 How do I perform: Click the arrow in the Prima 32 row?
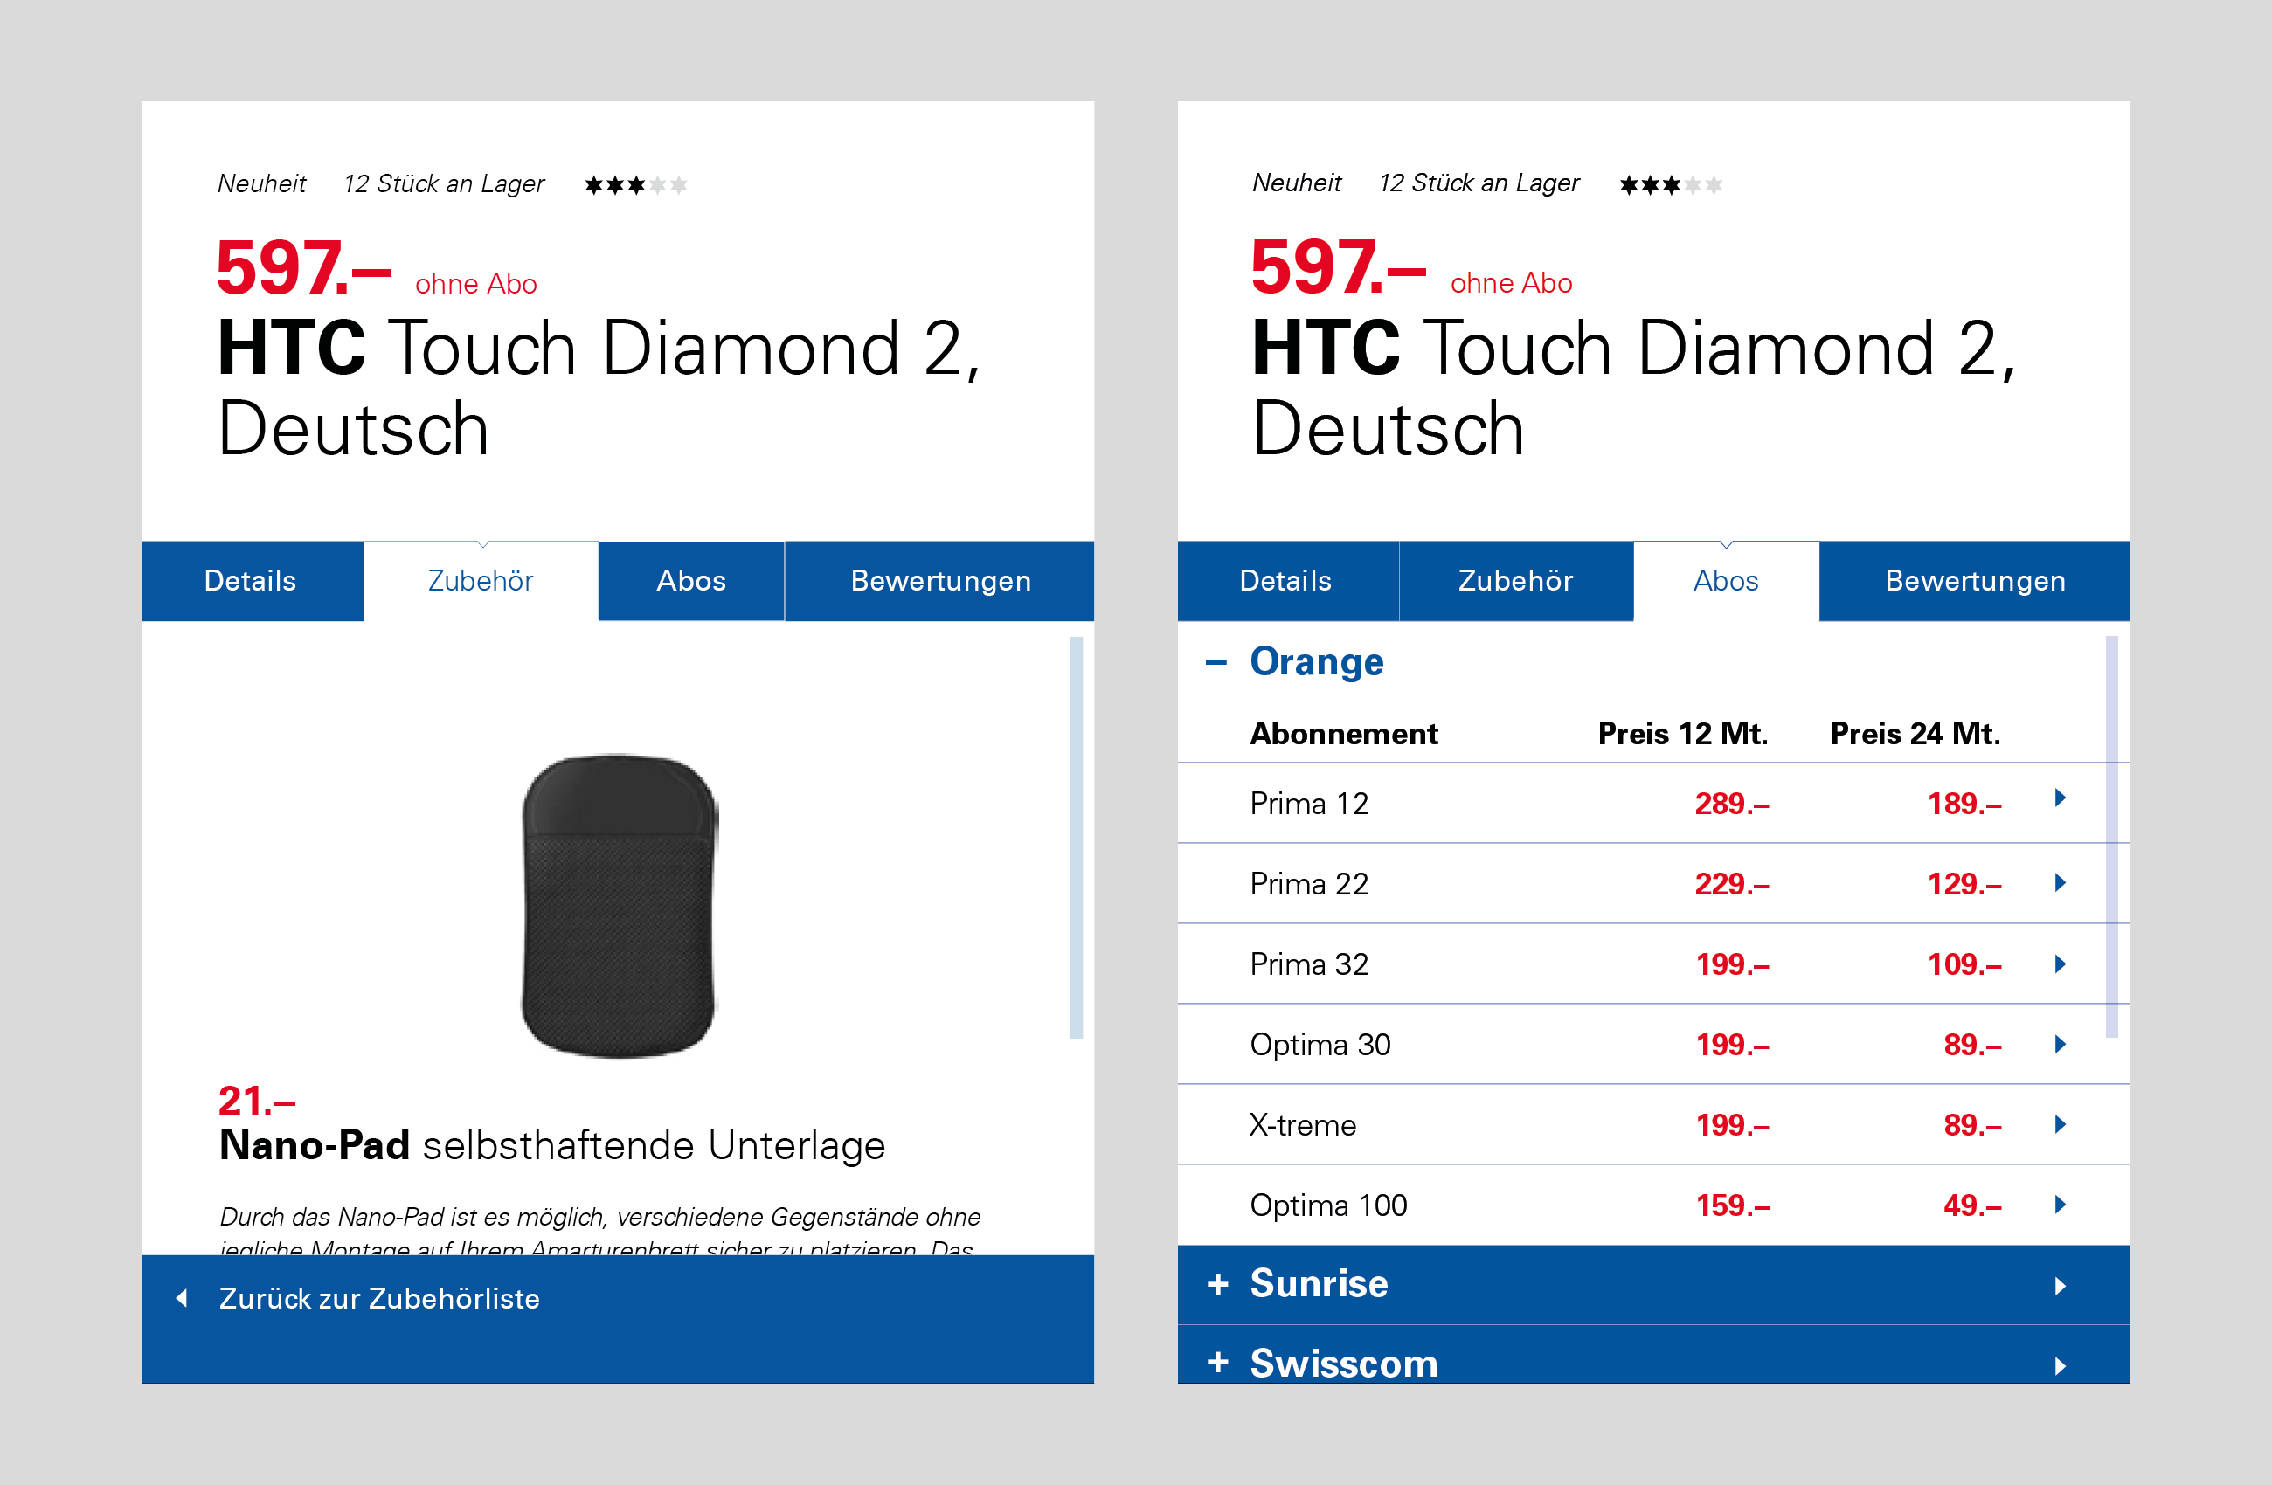2059,964
